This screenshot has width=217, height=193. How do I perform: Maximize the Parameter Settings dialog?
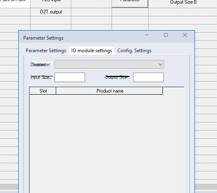(x=166, y=35)
